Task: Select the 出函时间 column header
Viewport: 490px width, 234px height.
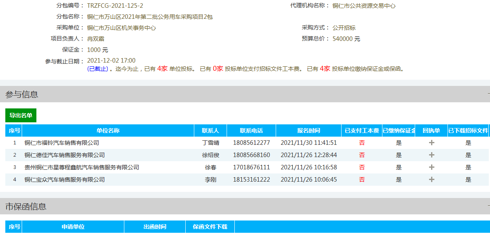Action: 155,227
